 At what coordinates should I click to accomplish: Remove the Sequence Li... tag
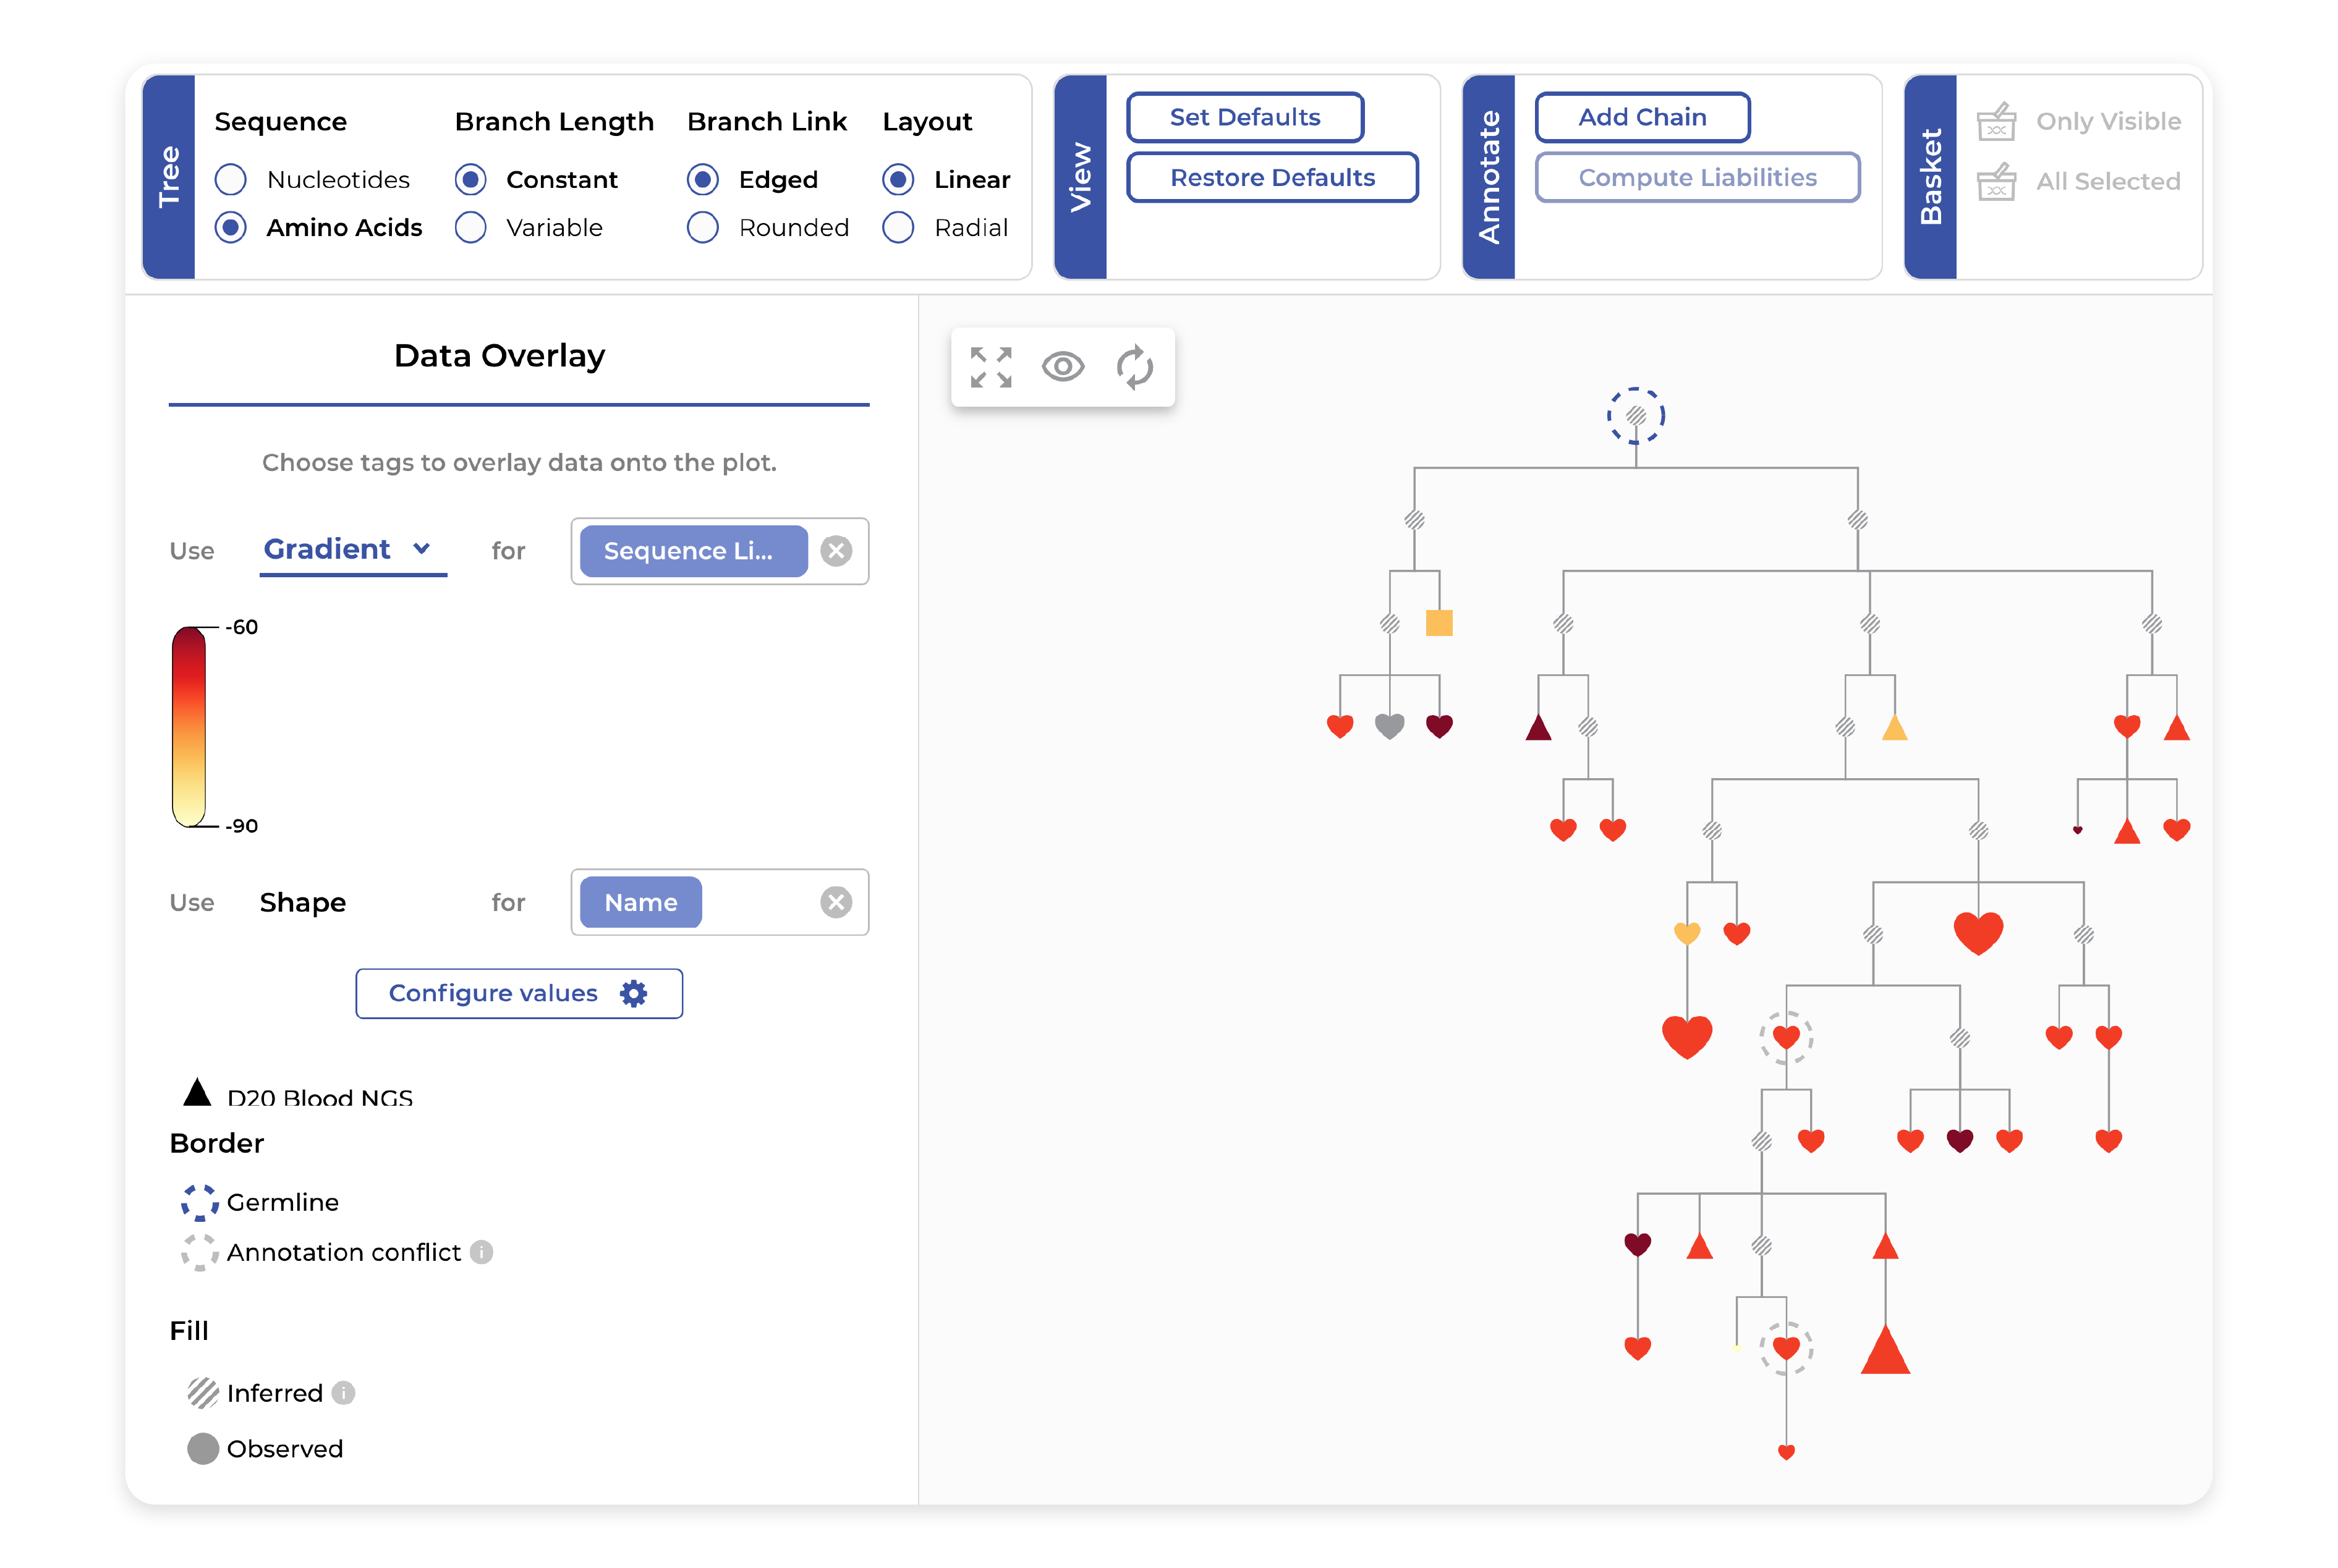point(836,550)
